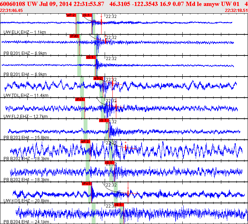Click longitude -122.3543 in the title line

click(x=145, y=4)
